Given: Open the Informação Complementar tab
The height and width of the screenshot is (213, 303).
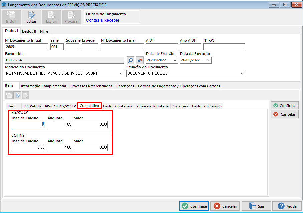Looking at the screenshot, I should pos(44,86).
